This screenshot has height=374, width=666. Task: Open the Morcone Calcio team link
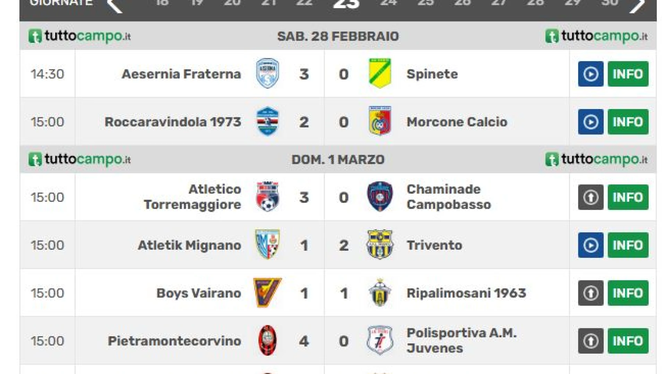click(x=457, y=122)
